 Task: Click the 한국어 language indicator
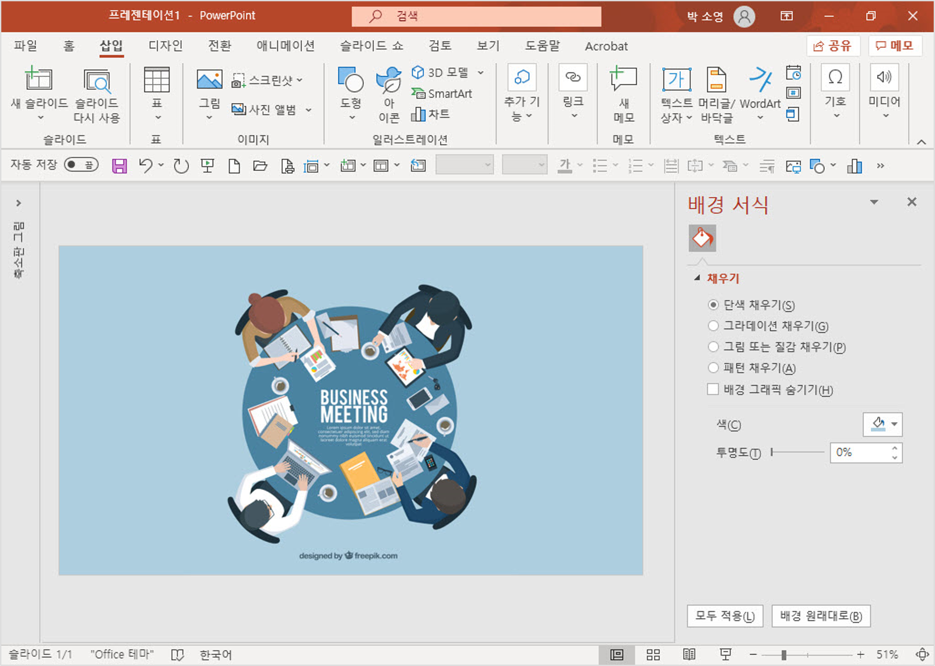(x=216, y=655)
